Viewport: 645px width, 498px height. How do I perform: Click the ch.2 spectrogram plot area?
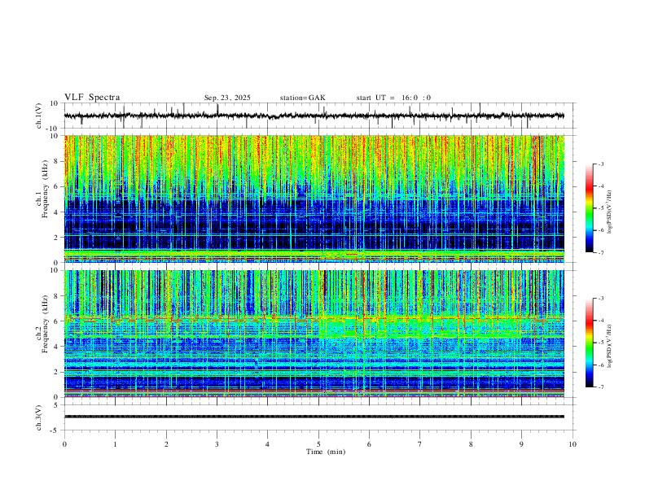314,334
